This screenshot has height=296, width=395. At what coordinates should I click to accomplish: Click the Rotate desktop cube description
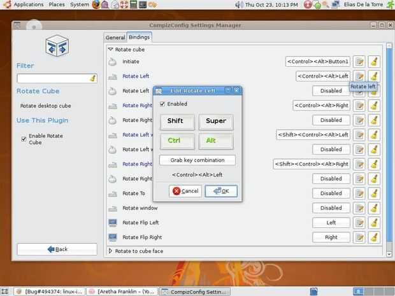pyautogui.click(x=46, y=106)
